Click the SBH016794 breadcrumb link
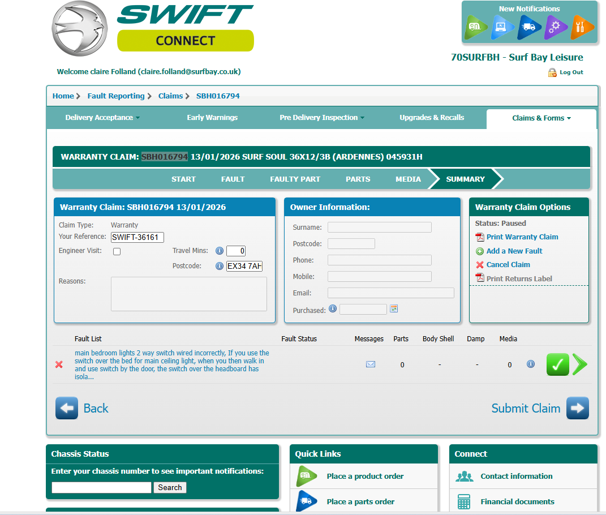This screenshot has width=606, height=515. pos(218,96)
